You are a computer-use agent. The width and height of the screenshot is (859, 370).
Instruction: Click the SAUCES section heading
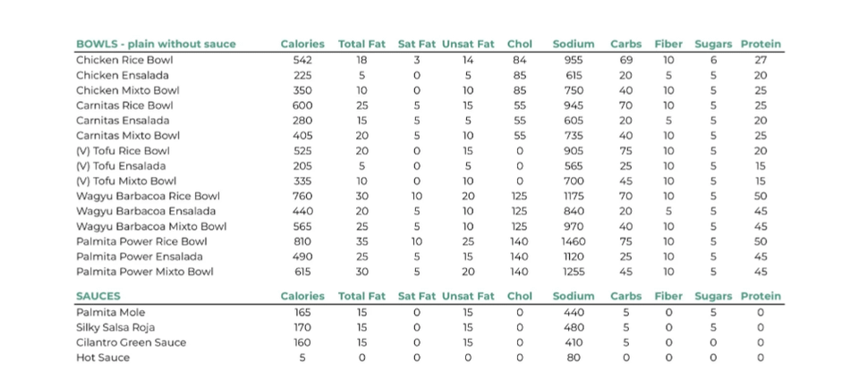[98, 296]
